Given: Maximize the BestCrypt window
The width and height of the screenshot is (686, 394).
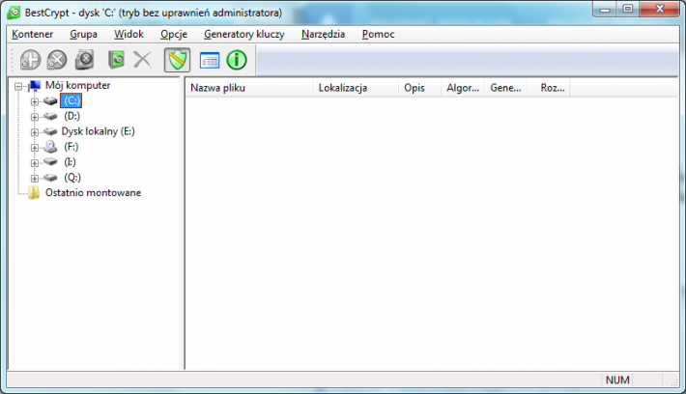Looking at the screenshot, I should click(628, 10).
